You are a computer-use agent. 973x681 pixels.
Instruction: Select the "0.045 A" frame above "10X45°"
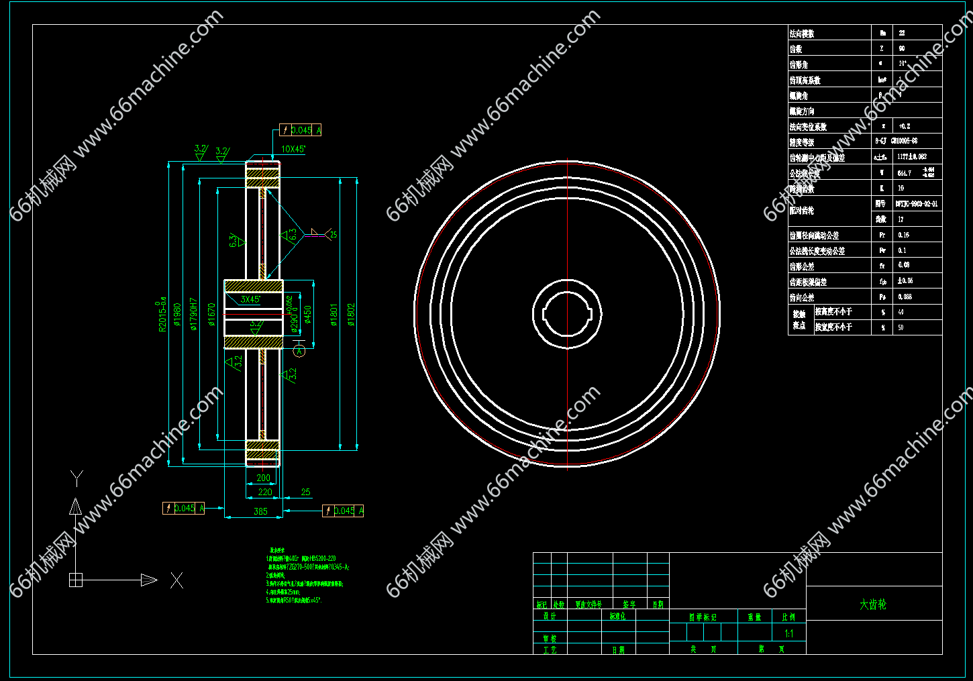[x=301, y=130]
